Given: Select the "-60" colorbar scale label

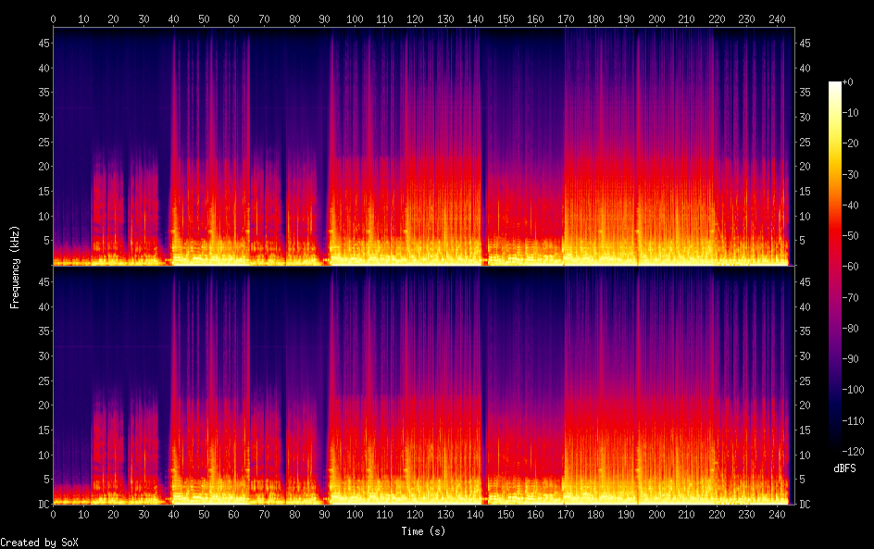Looking at the screenshot, I should [x=850, y=267].
